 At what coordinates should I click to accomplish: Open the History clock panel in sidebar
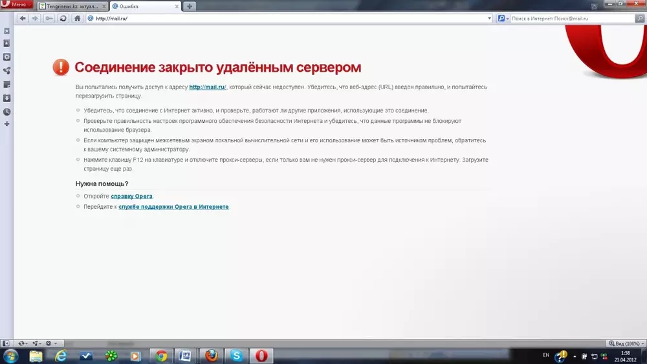(x=6, y=111)
